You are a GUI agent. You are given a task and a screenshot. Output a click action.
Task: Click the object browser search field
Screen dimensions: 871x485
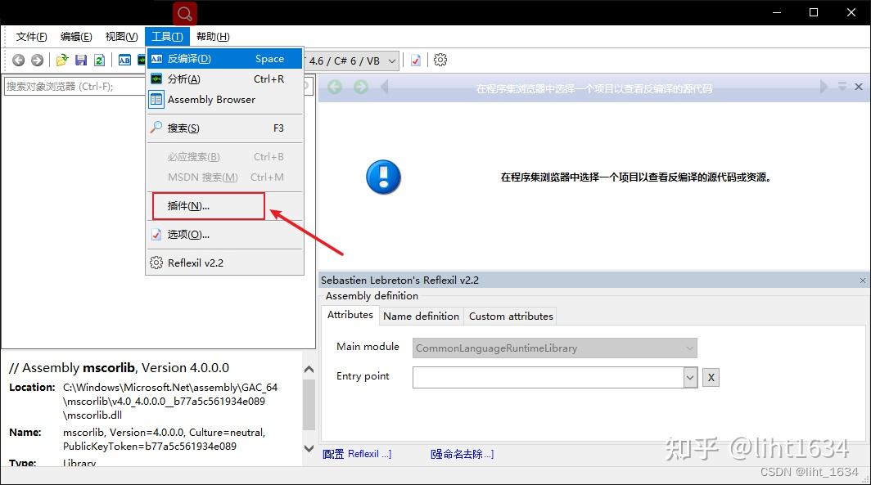74,85
